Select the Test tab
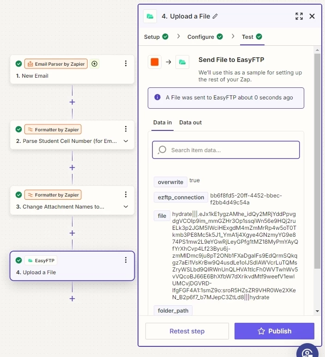The height and width of the screenshot is (357, 325). point(252,37)
